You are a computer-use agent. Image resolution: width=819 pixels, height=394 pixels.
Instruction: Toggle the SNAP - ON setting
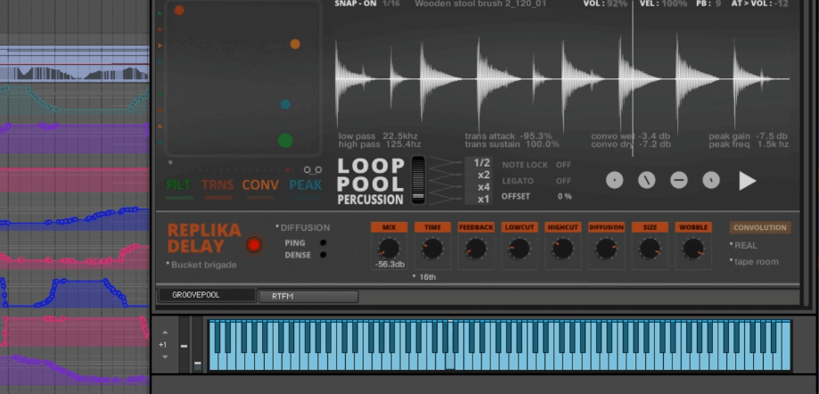pos(356,4)
